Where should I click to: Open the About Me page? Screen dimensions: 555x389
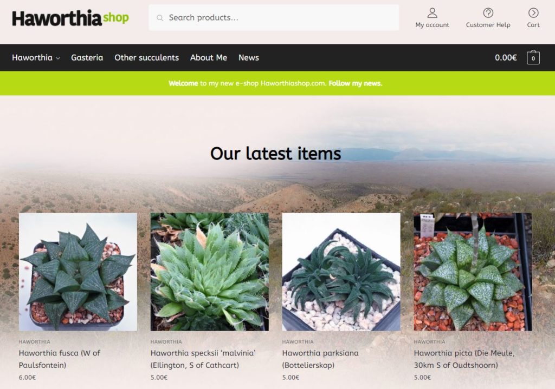(x=209, y=57)
